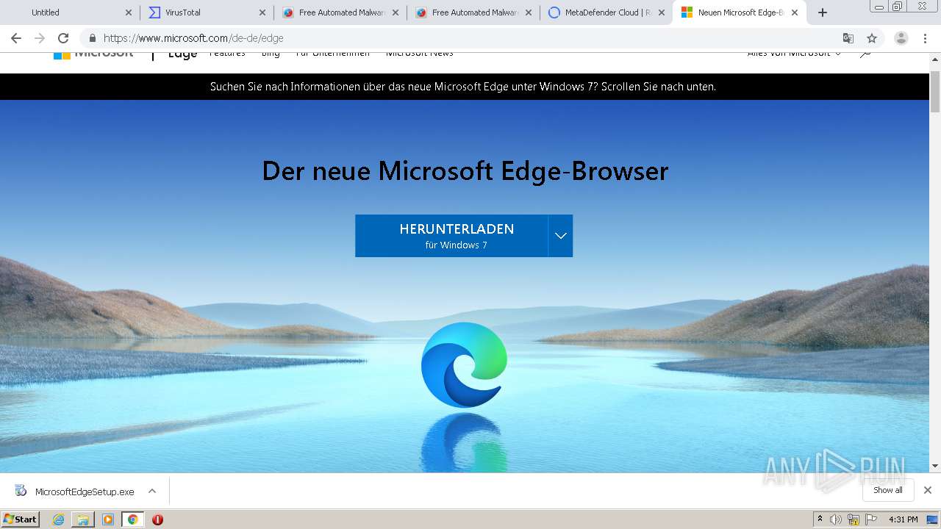
Task: Switch to first Free Automated Malware tab
Action: click(x=342, y=12)
